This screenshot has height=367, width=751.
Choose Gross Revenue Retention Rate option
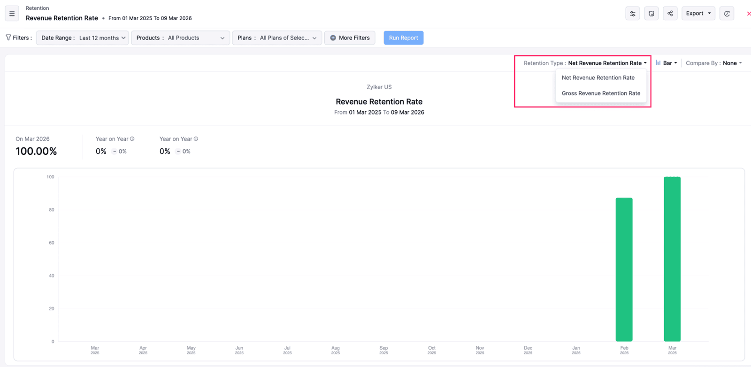tap(601, 93)
